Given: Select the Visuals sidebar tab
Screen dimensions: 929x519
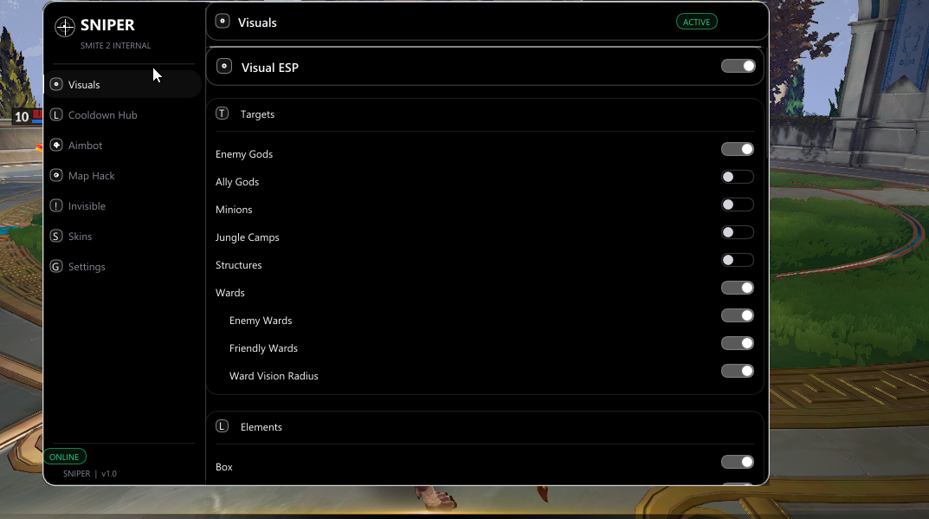Looking at the screenshot, I should [123, 84].
